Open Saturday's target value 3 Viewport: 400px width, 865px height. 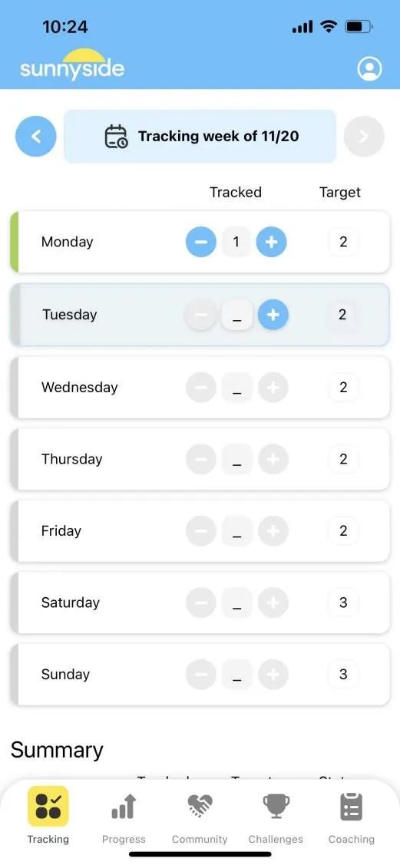[343, 602]
